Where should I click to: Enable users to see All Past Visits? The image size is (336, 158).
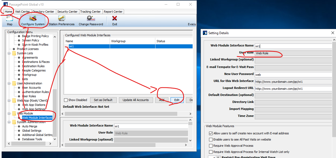coord(211,139)
